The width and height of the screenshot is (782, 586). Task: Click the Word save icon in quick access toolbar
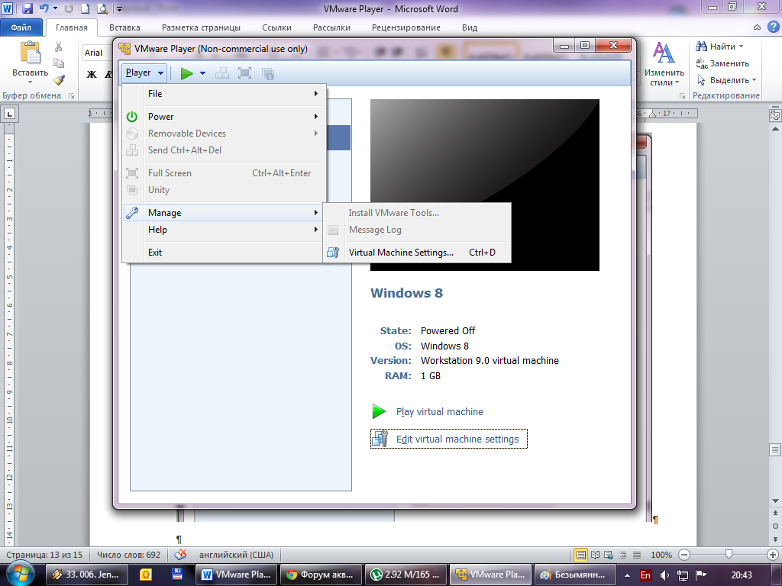27,8
